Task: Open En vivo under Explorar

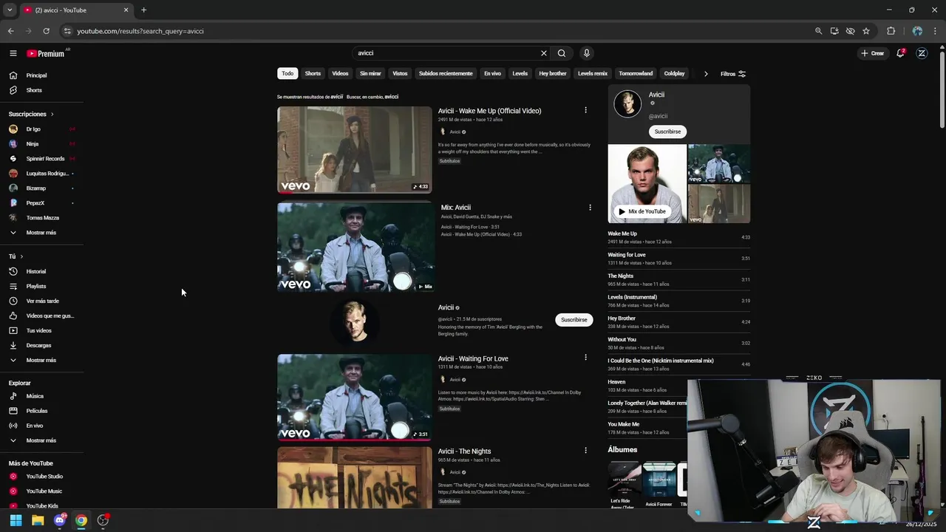Action: click(x=35, y=426)
